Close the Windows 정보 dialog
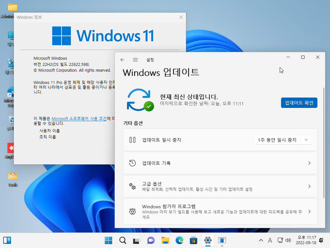Viewport: 330px width, 248px height. [181, 17]
